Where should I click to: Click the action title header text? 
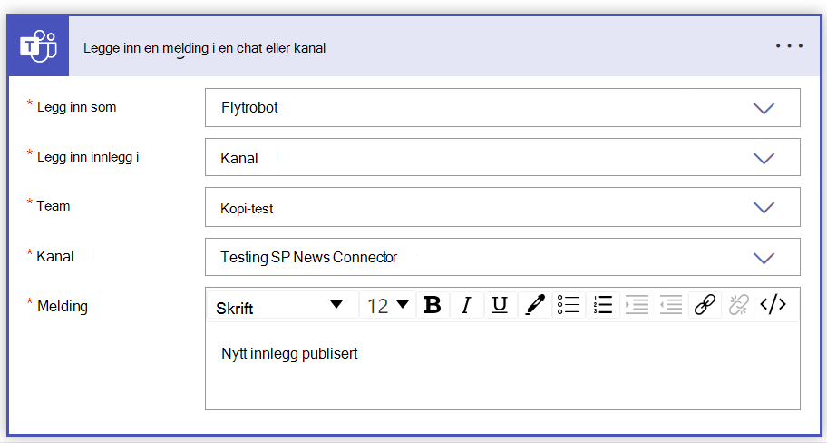205,48
